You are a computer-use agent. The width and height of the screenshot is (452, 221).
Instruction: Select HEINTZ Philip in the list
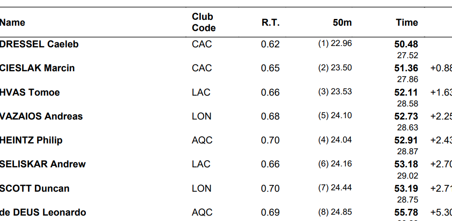pyautogui.click(x=31, y=140)
